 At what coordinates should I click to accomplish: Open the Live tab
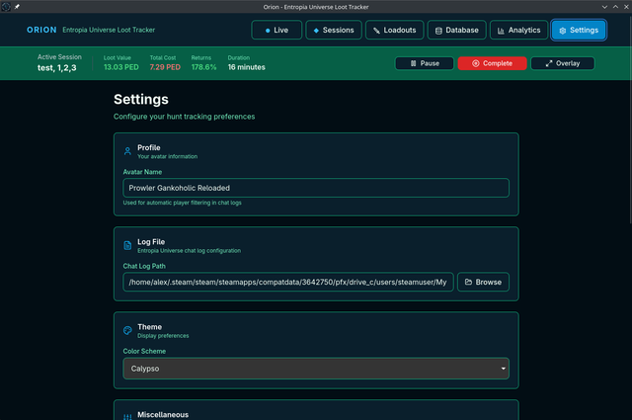click(276, 31)
